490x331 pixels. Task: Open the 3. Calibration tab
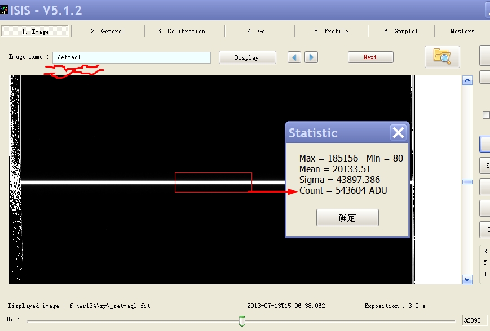[x=181, y=32]
